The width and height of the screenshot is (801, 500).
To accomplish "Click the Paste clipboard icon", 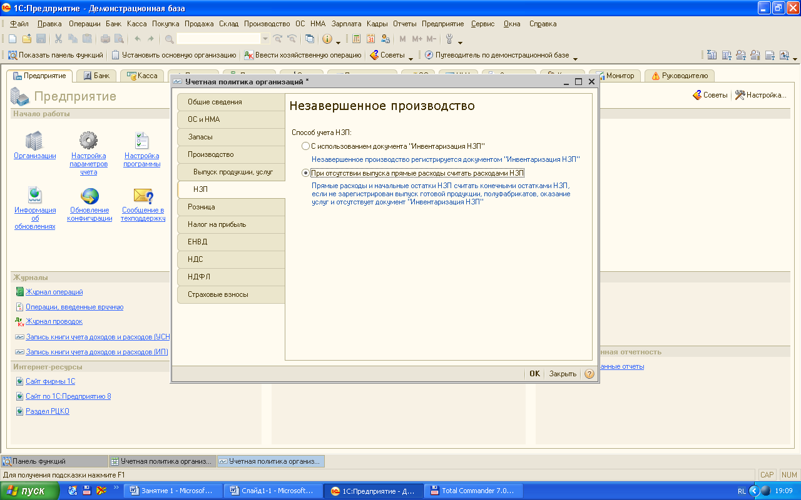I will coord(87,39).
